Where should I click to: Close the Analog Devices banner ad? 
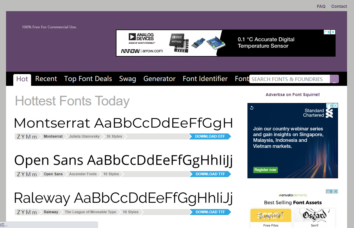tap(333, 32)
